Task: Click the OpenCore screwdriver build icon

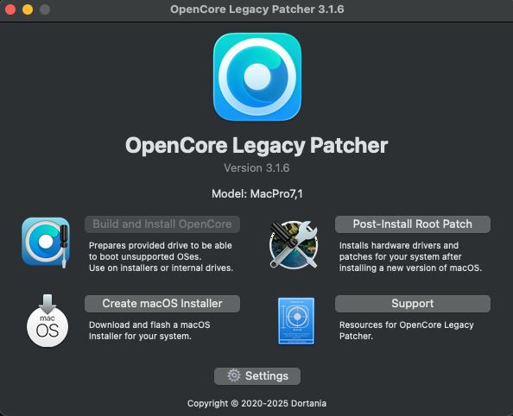Action: [x=46, y=243]
